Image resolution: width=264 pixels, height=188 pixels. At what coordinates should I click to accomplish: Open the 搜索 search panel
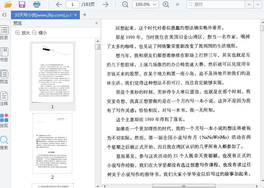(4, 143)
